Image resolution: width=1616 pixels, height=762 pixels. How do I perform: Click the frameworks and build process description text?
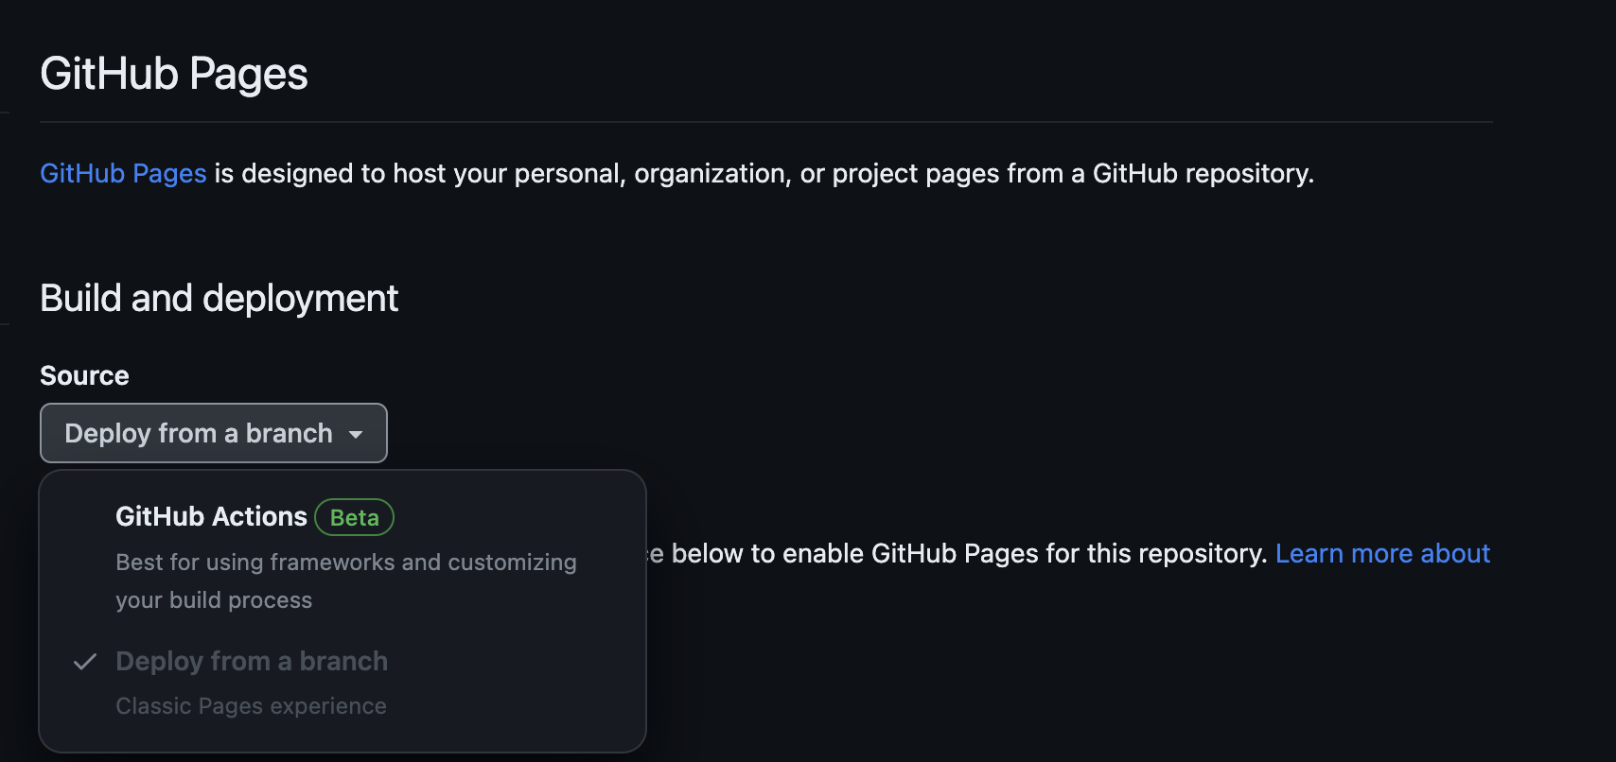click(344, 580)
